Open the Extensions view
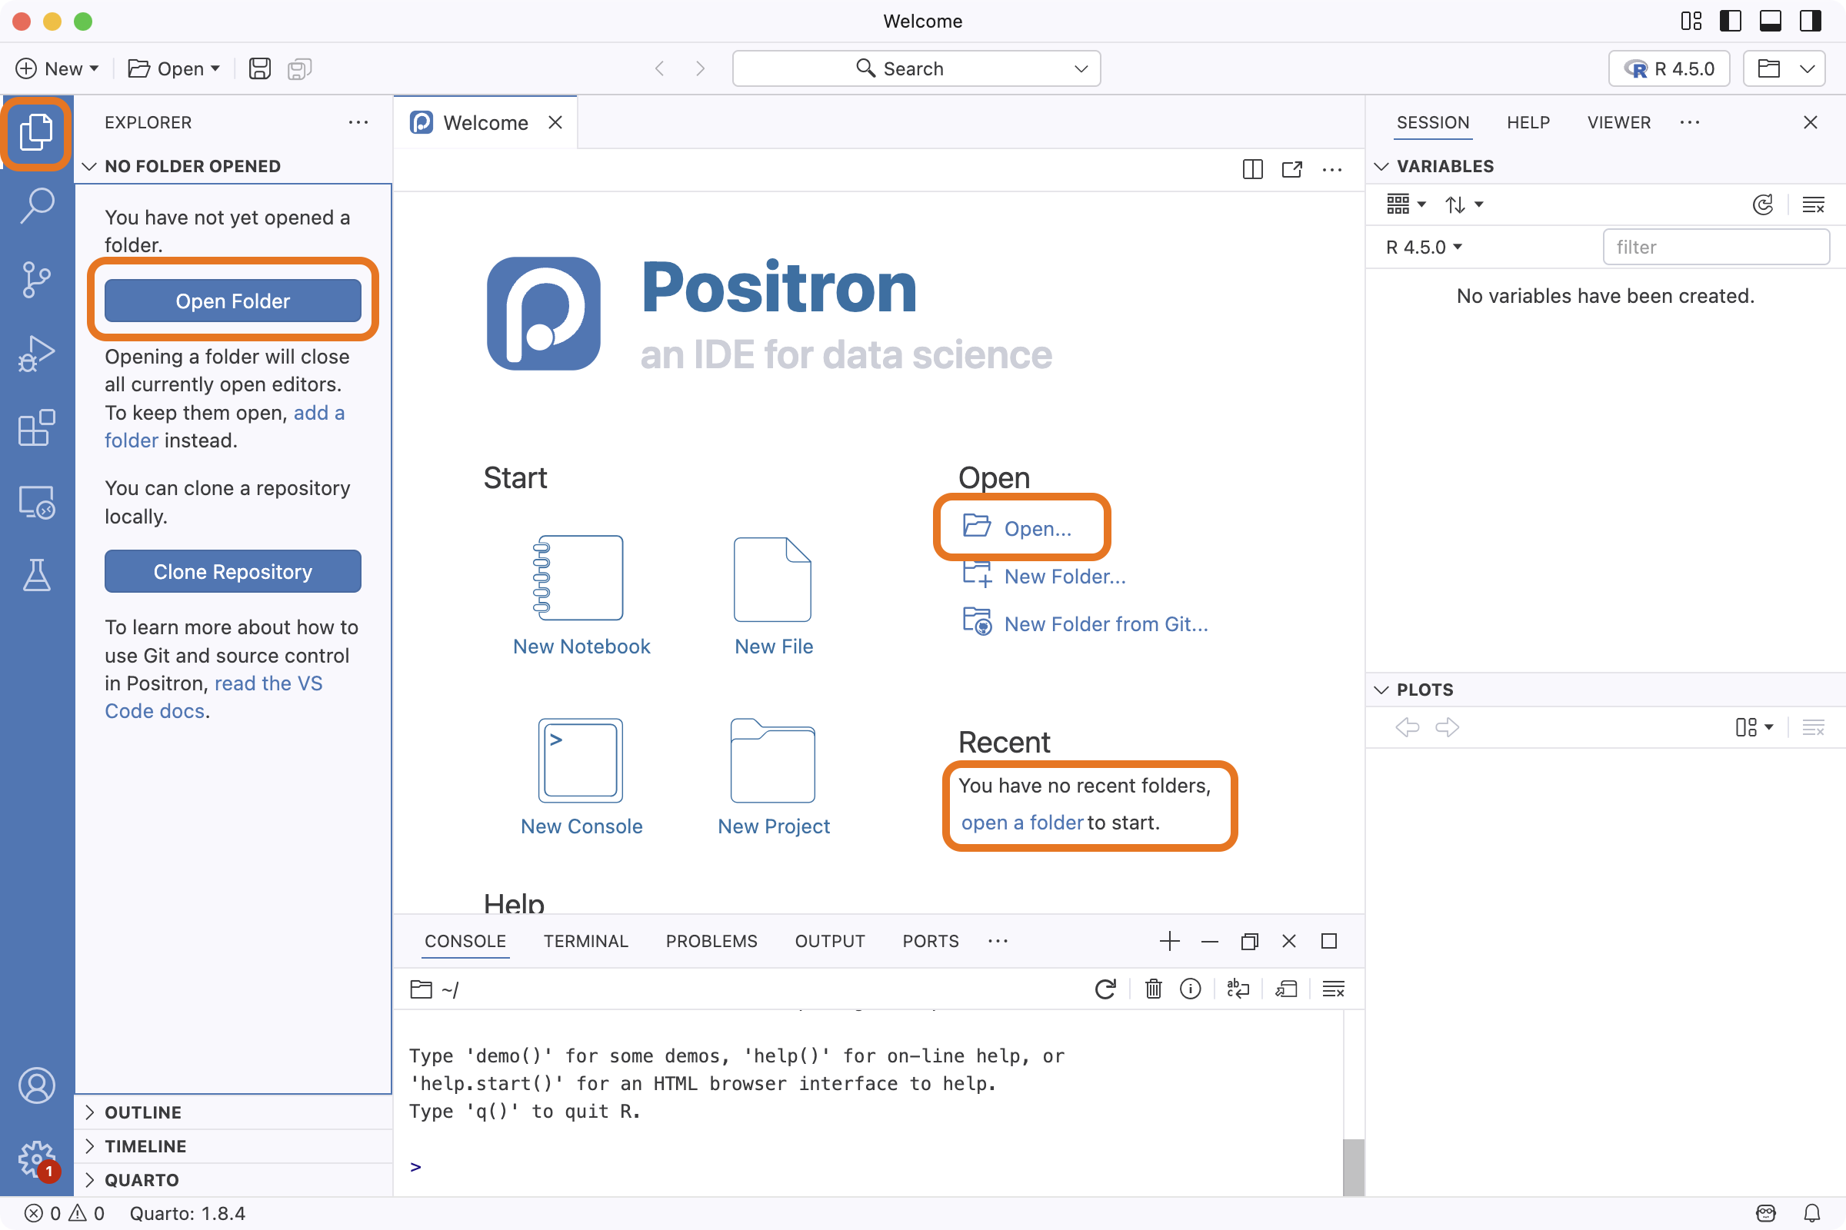 (36, 428)
